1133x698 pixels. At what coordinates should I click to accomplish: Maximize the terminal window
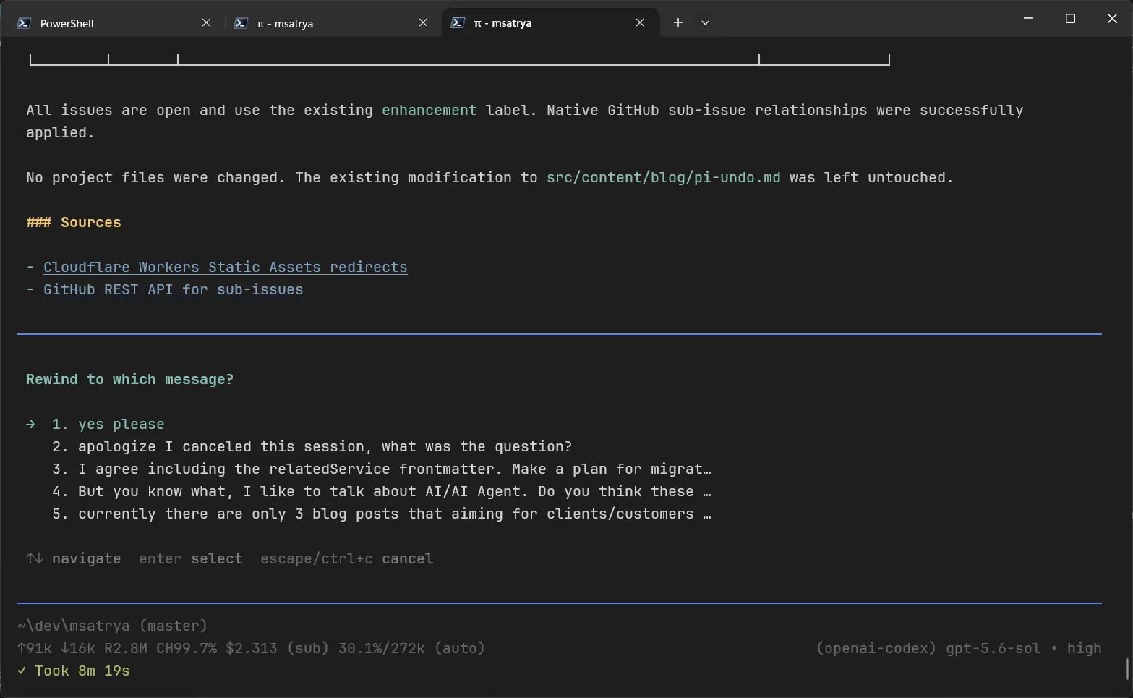click(1070, 19)
